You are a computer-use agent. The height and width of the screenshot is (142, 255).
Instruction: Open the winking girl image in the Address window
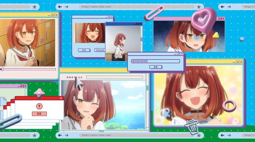tap(103, 105)
